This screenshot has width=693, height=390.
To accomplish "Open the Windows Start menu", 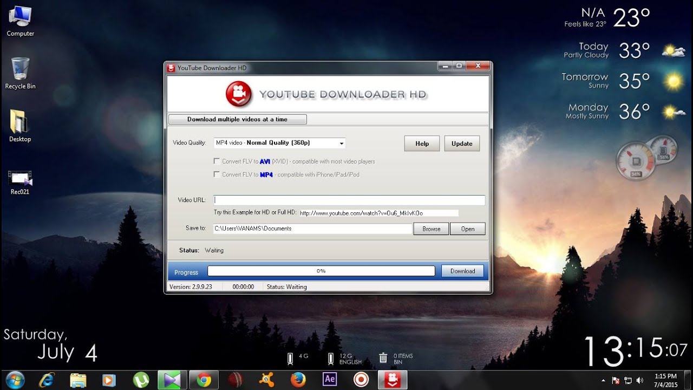I will [15, 380].
